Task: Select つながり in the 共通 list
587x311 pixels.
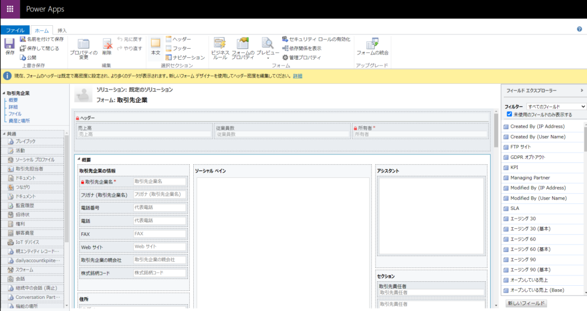Action: tap(32, 187)
